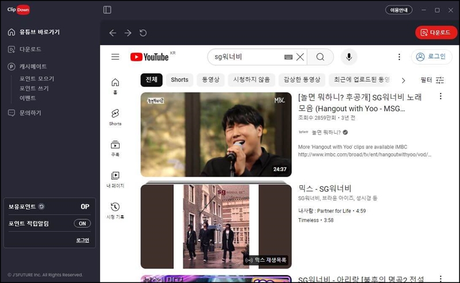Open Shorts icon in mini sidebar
The image size is (460, 283).
[116, 117]
